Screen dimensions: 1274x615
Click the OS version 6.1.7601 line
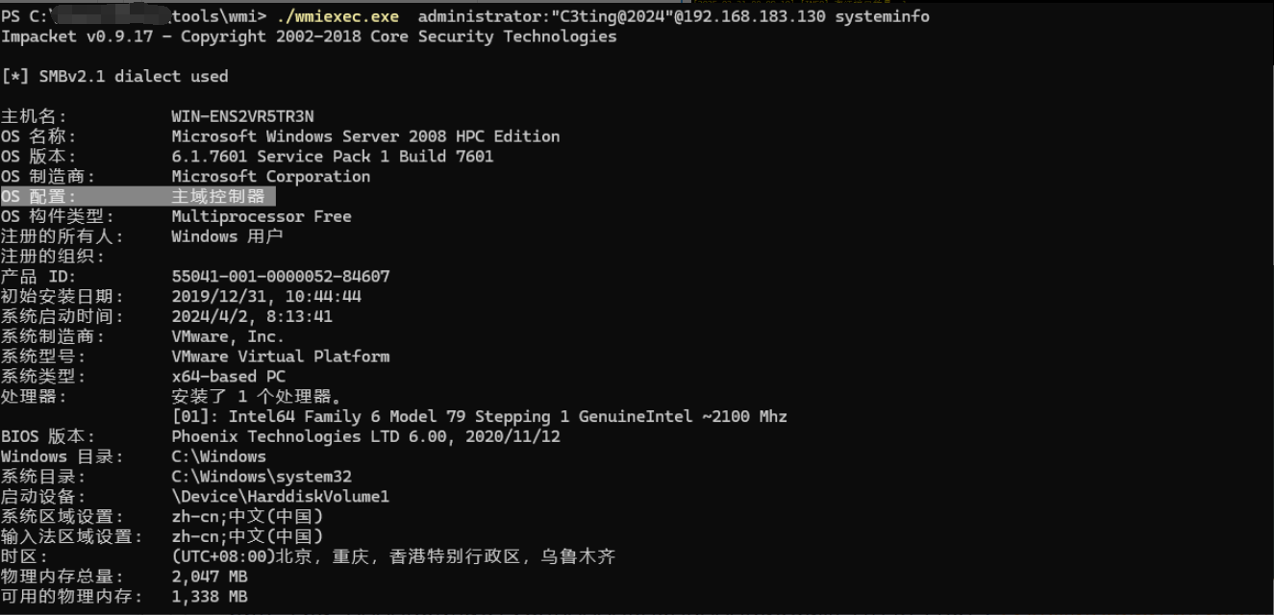pyautogui.click(x=332, y=157)
